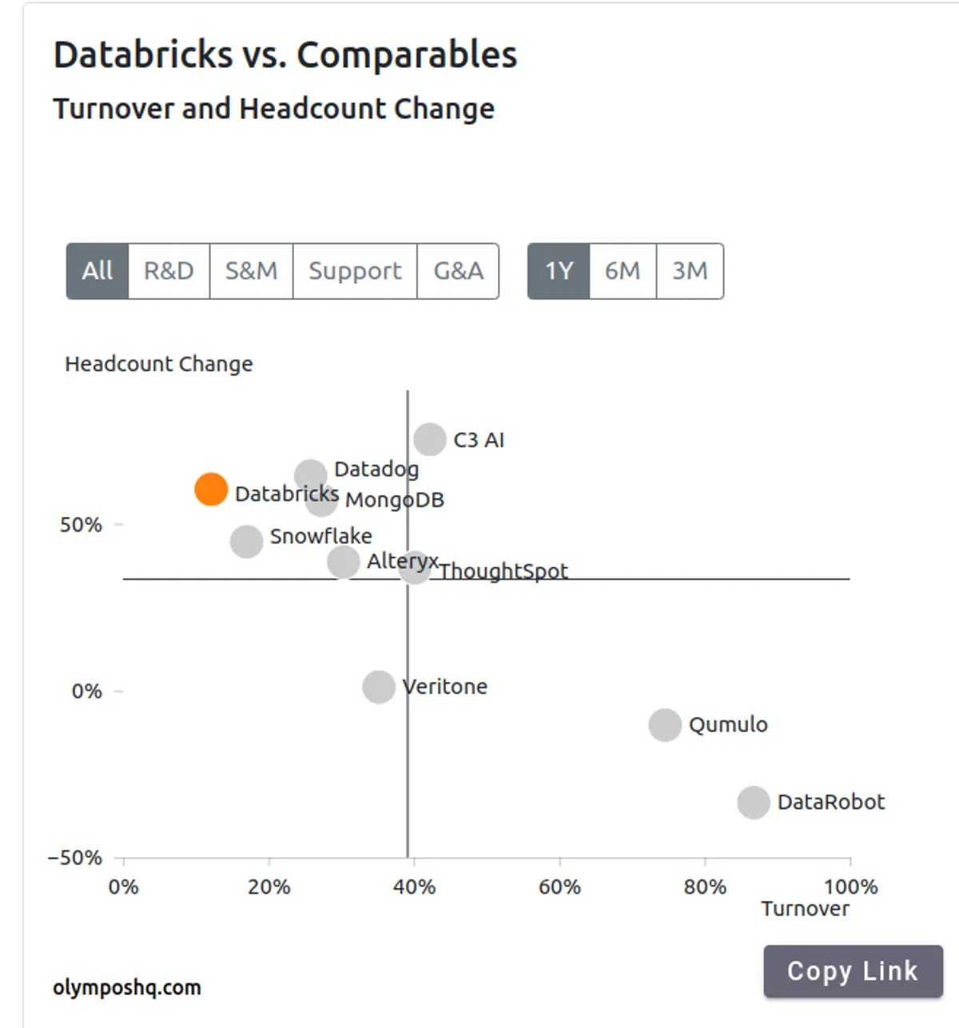The image size is (959, 1028).
Task: Select the Alteryx scatter dot
Action: 343,562
